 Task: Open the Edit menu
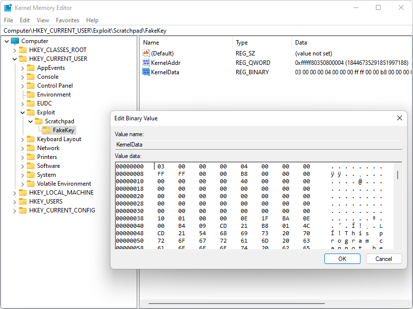[x=25, y=20]
